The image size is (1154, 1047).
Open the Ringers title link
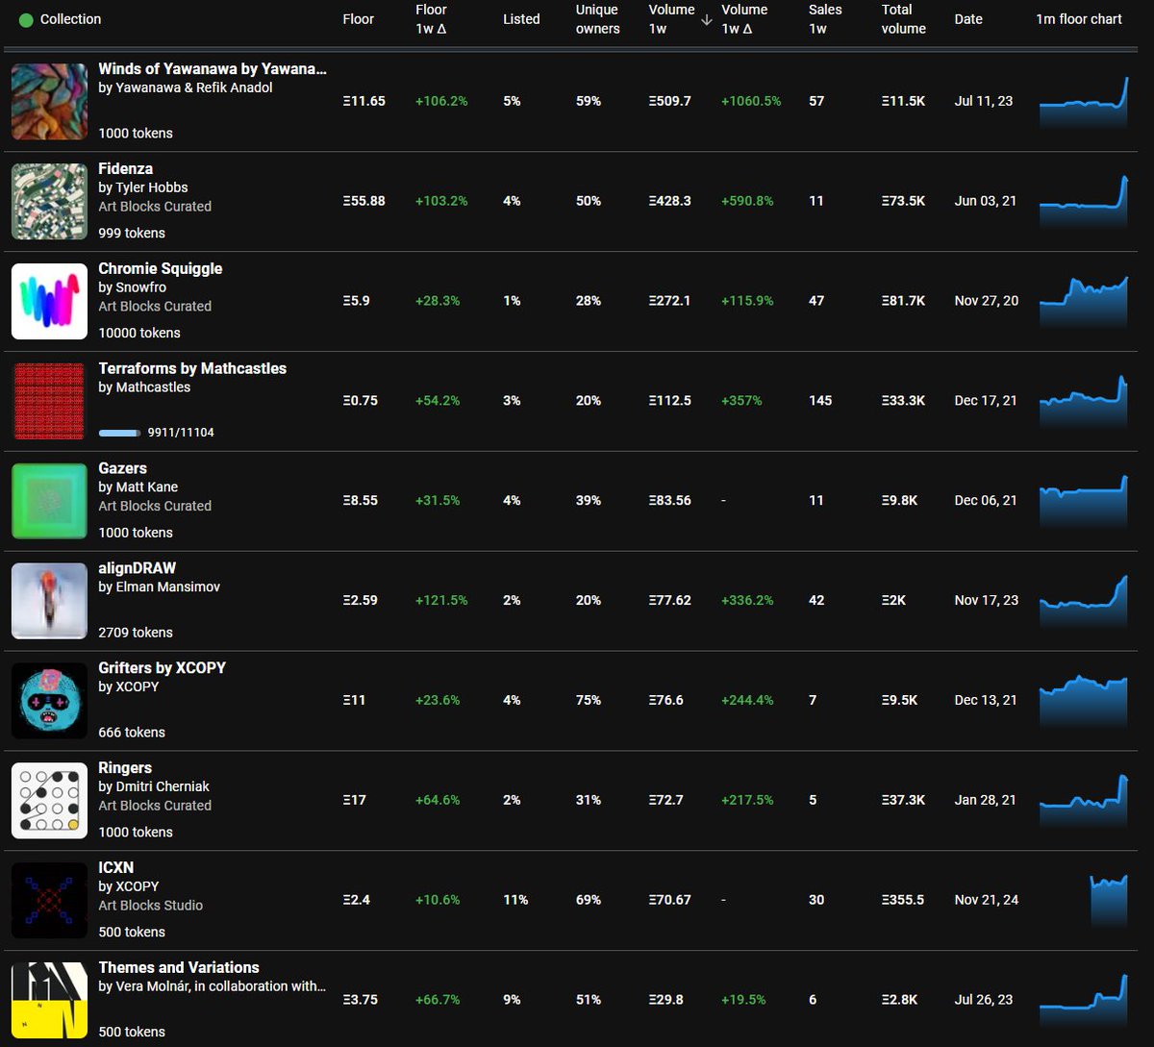(x=125, y=769)
